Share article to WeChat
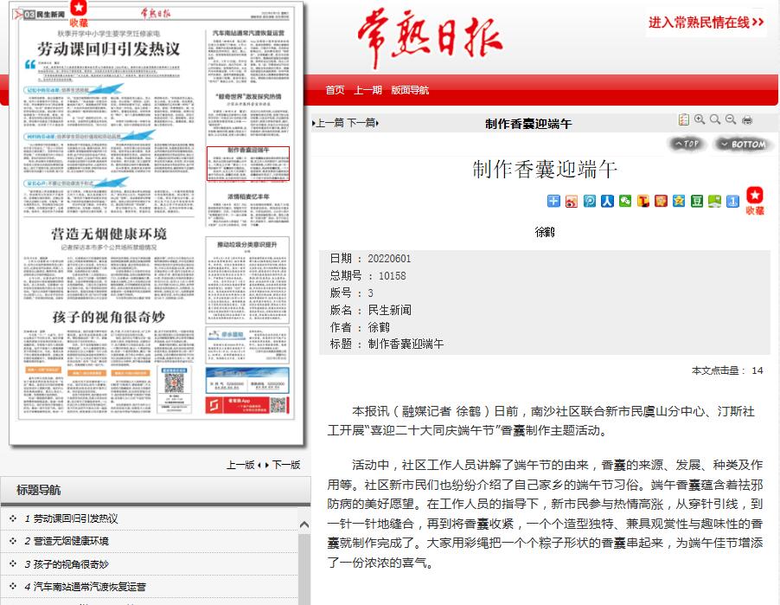This screenshot has height=605, width=780. [625, 201]
